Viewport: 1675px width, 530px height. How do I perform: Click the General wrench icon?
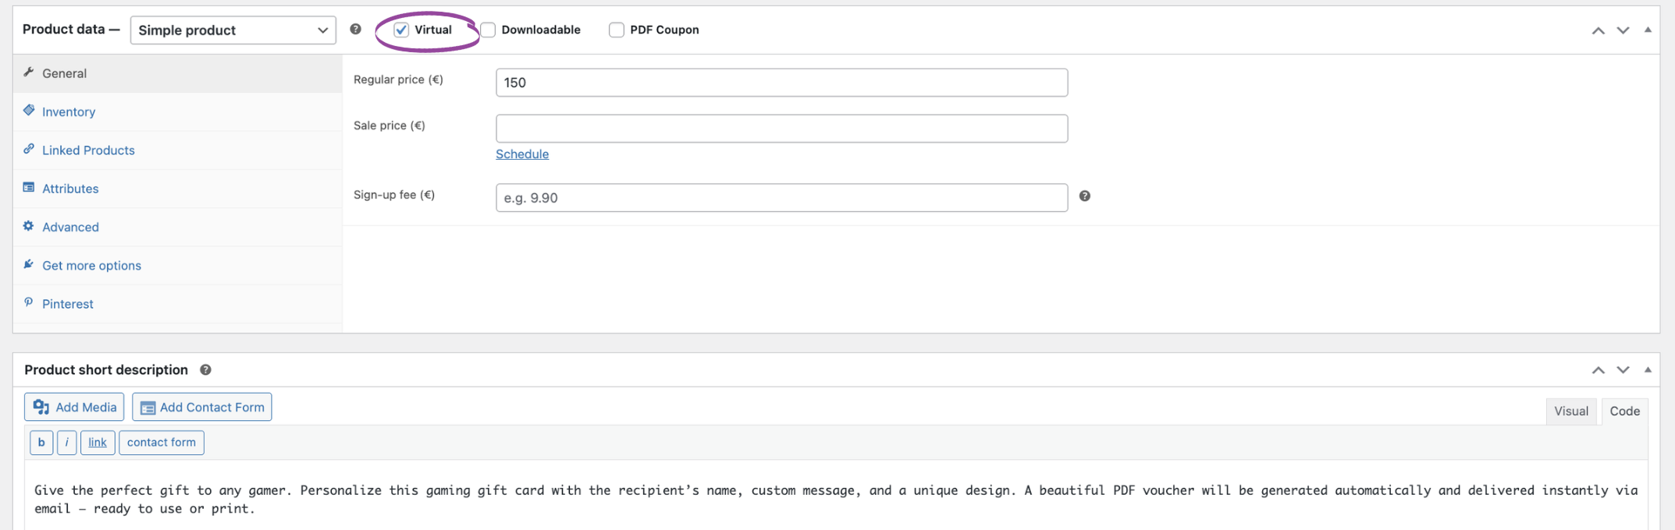(29, 72)
